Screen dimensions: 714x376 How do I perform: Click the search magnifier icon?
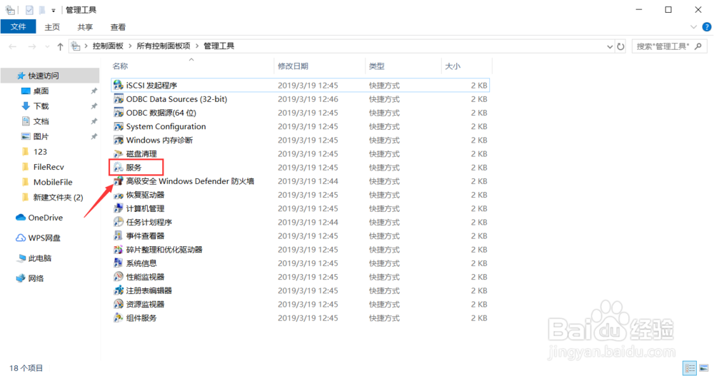click(698, 46)
